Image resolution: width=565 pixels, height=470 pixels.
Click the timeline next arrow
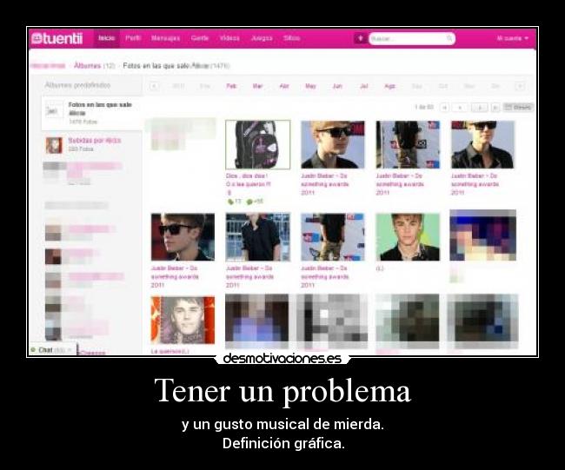pos(520,86)
